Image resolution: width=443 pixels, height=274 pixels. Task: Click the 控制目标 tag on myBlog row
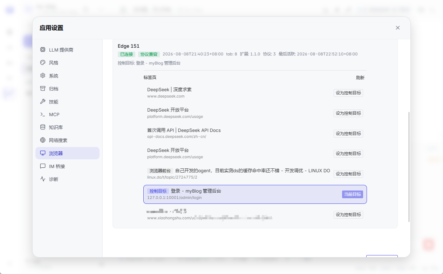[158, 191]
